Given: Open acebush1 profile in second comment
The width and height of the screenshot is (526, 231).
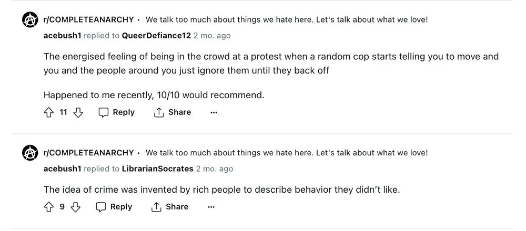Looking at the screenshot, I should click(x=62, y=169).
